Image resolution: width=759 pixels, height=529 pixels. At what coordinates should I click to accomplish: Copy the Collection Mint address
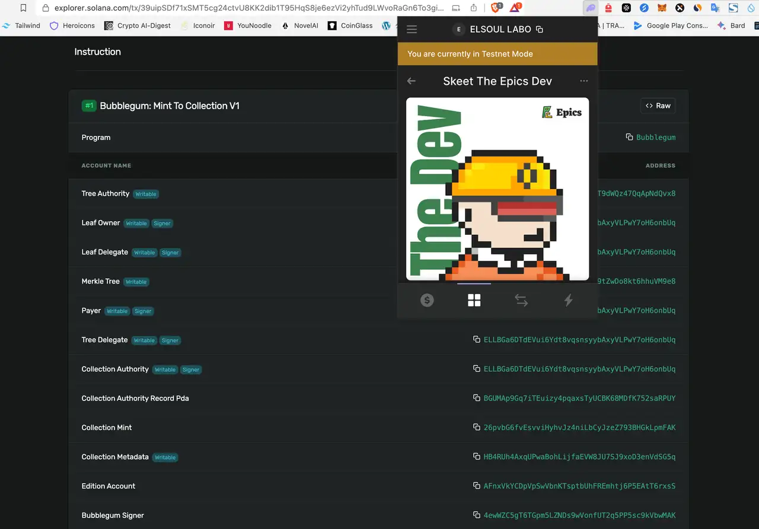click(x=476, y=428)
